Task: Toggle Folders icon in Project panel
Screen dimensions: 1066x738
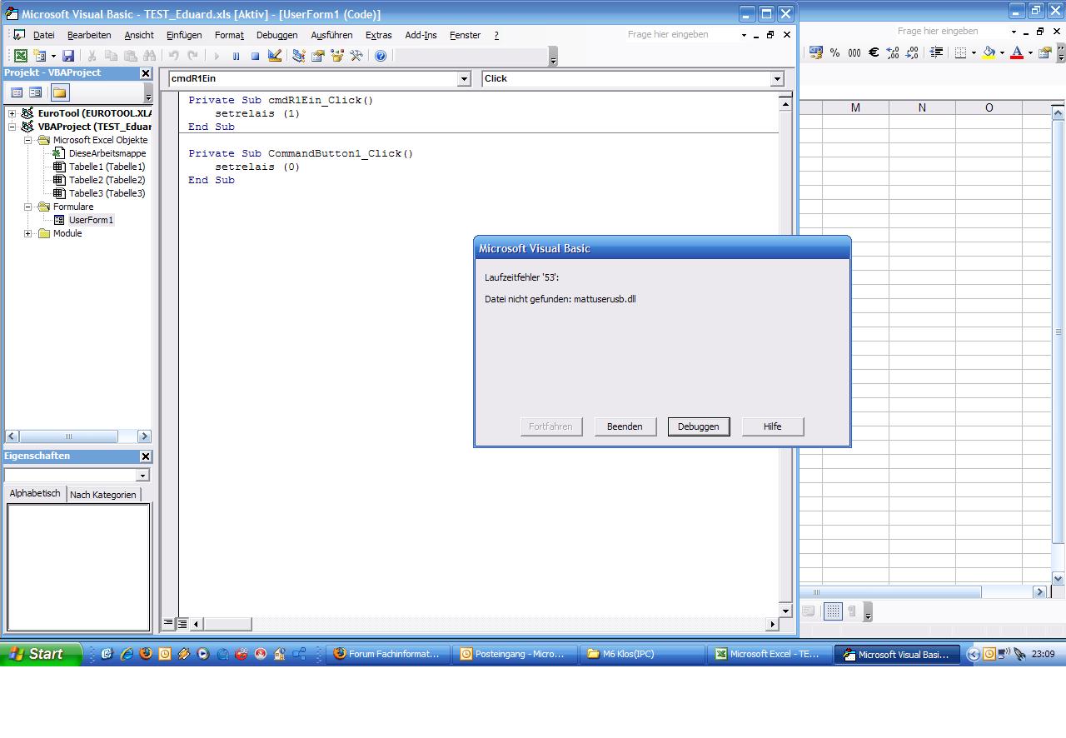Action: coord(59,92)
